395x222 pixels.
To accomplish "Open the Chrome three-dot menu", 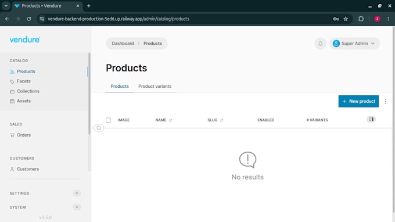I will (x=388, y=19).
